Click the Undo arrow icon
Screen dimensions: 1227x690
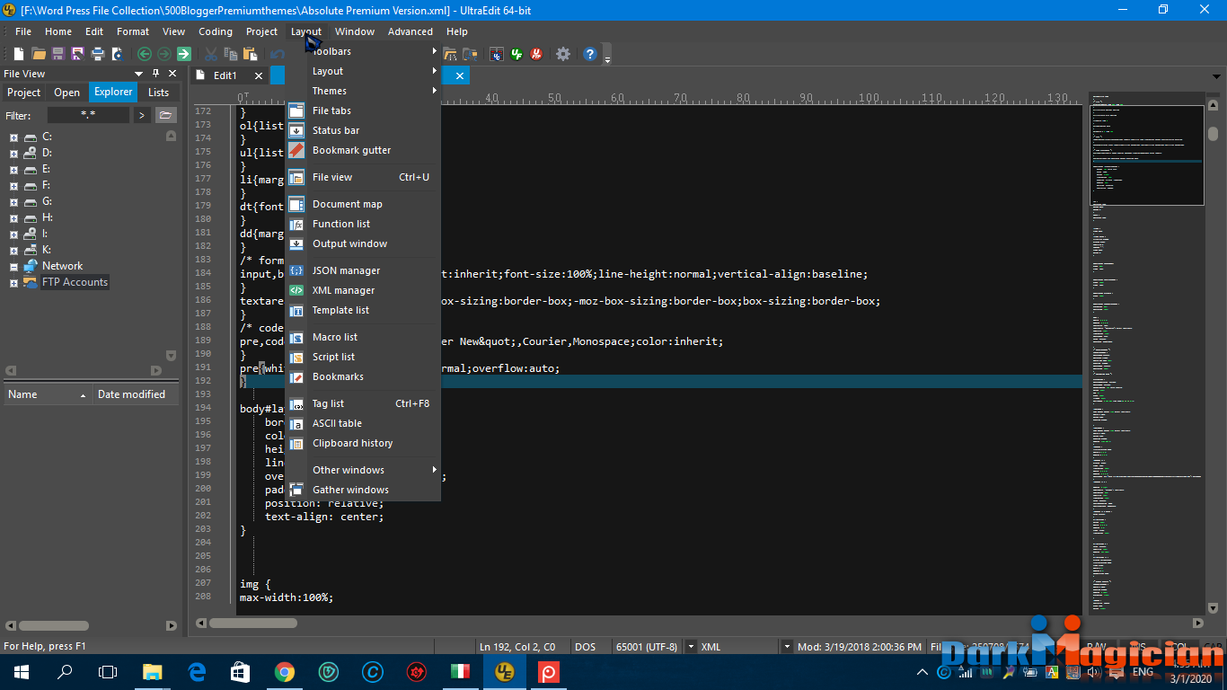pyautogui.click(x=277, y=54)
